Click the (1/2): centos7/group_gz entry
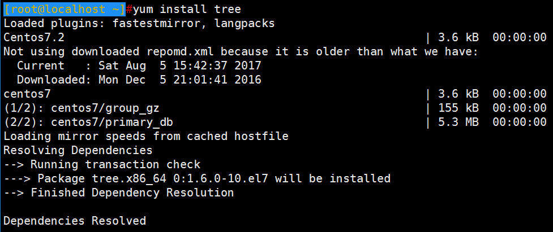Screen dimensions: 553x232 (x=84, y=108)
